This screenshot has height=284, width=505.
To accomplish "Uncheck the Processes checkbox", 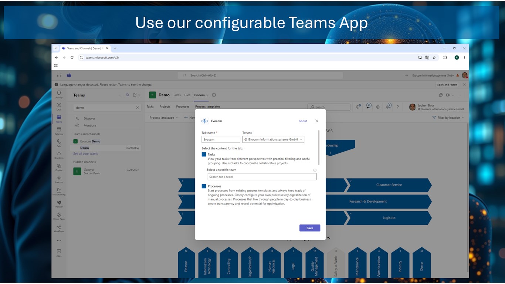I will coord(204,186).
